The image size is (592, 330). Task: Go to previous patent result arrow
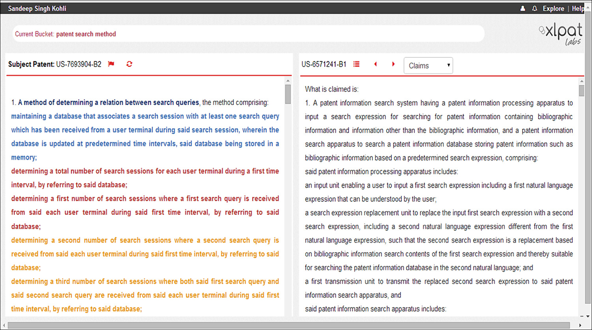click(375, 64)
